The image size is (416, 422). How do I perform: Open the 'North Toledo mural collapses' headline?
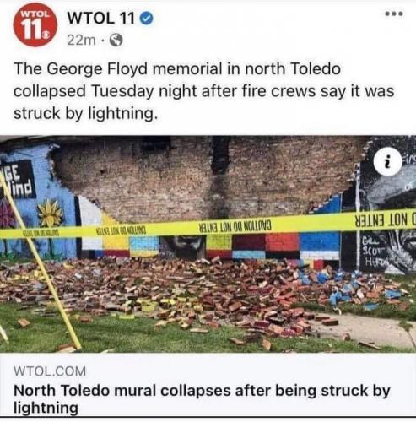202,398
